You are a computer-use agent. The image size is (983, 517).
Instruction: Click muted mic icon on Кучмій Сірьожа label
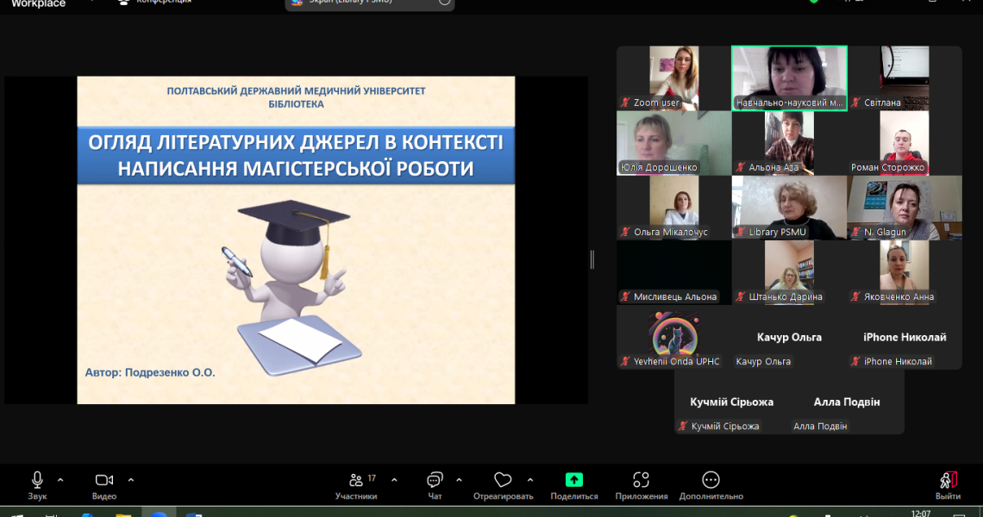(x=683, y=427)
